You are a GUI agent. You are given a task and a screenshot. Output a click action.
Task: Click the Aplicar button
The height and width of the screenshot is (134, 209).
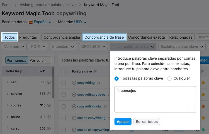pos(123,122)
